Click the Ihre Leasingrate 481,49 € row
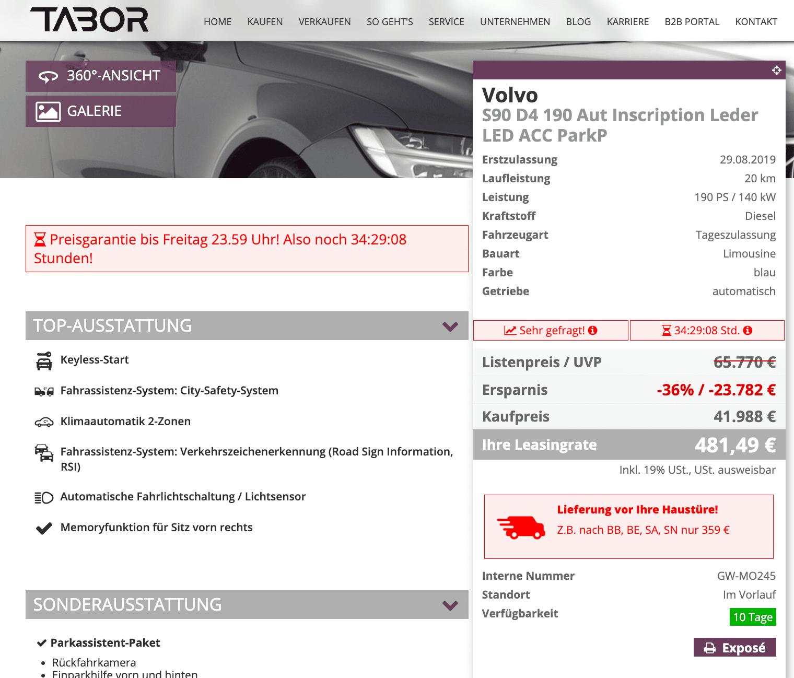Screen dimensions: 794x678 629,445
